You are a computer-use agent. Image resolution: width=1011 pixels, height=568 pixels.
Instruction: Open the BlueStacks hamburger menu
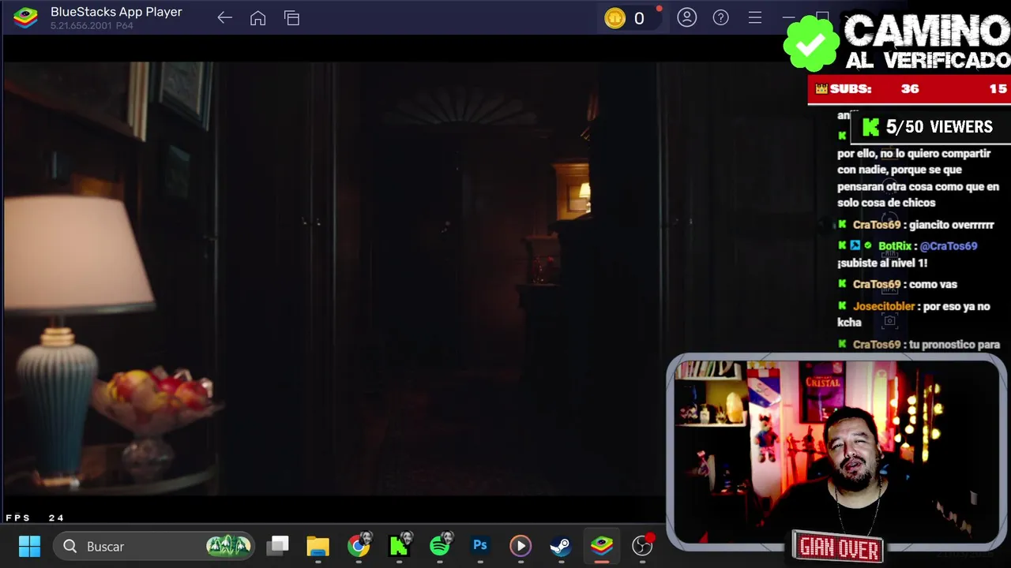(755, 17)
